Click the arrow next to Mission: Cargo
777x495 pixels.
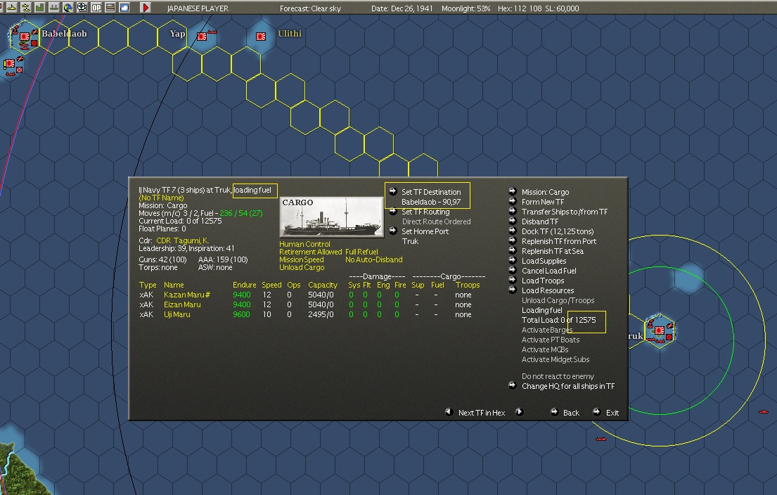tap(513, 191)
